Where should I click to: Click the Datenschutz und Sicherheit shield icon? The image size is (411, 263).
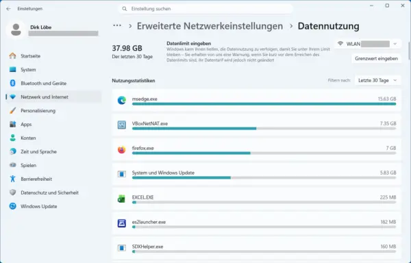point(12,192)
